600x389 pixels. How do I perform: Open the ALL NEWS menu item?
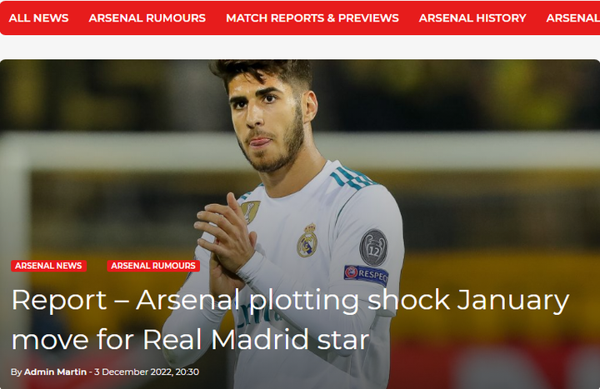tap(38, 18)
